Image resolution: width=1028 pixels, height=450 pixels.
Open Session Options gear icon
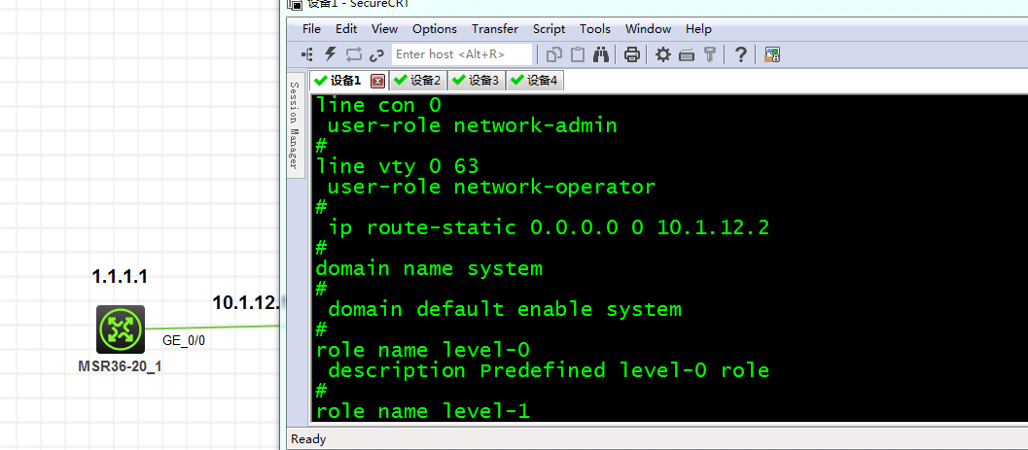point(663,54)
